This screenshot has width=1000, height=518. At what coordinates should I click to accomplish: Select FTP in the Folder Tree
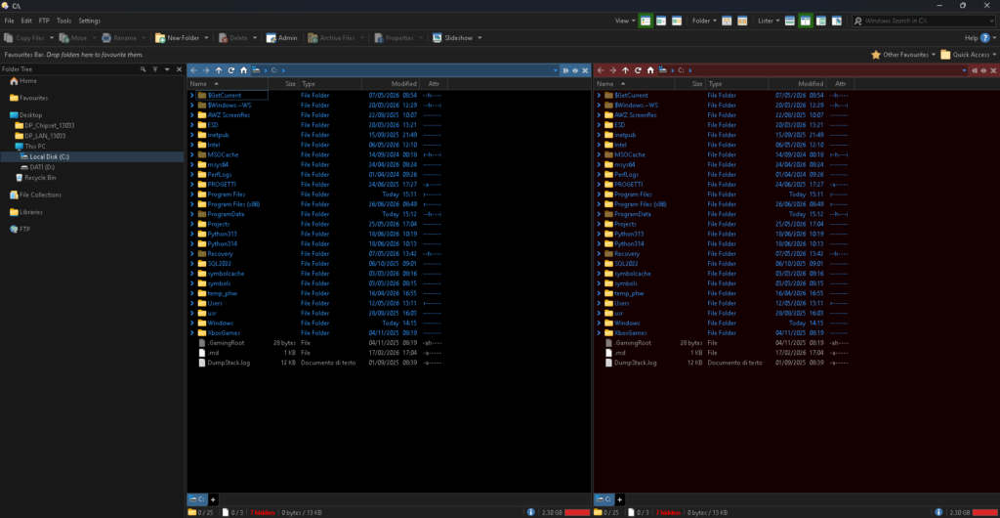click(x=20, y=229)
